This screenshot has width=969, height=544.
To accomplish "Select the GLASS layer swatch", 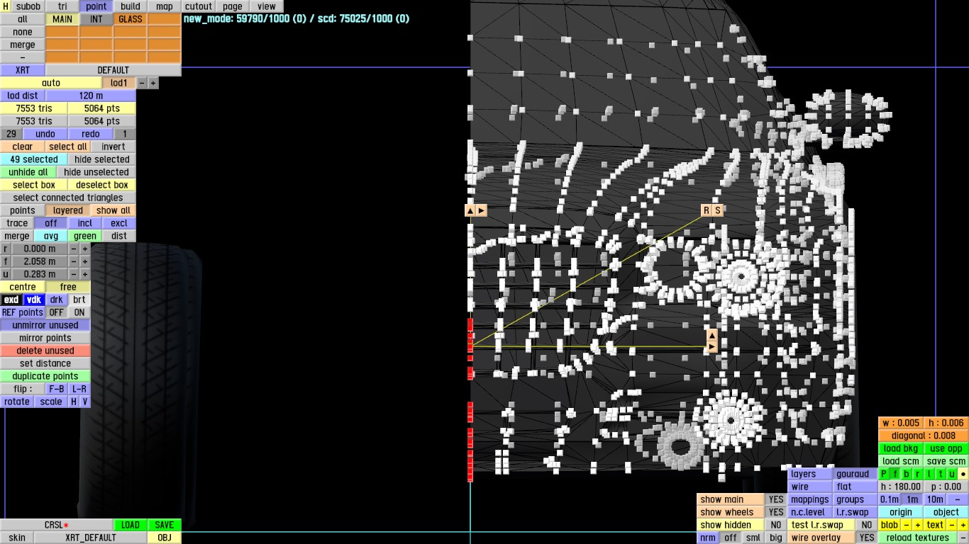I will tap(131, 19).
